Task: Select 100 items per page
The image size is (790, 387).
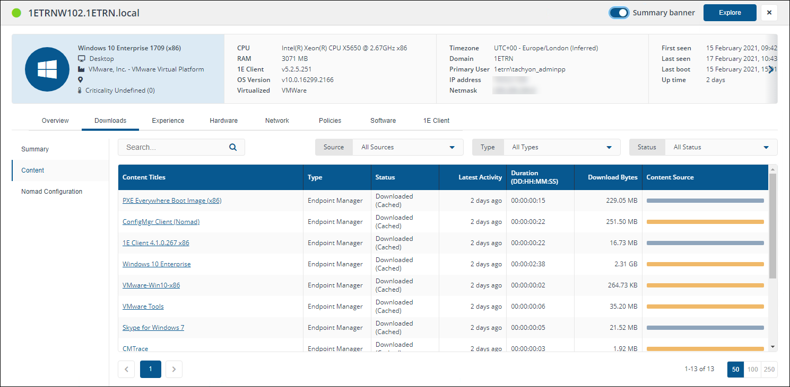Action: point(752,370)
